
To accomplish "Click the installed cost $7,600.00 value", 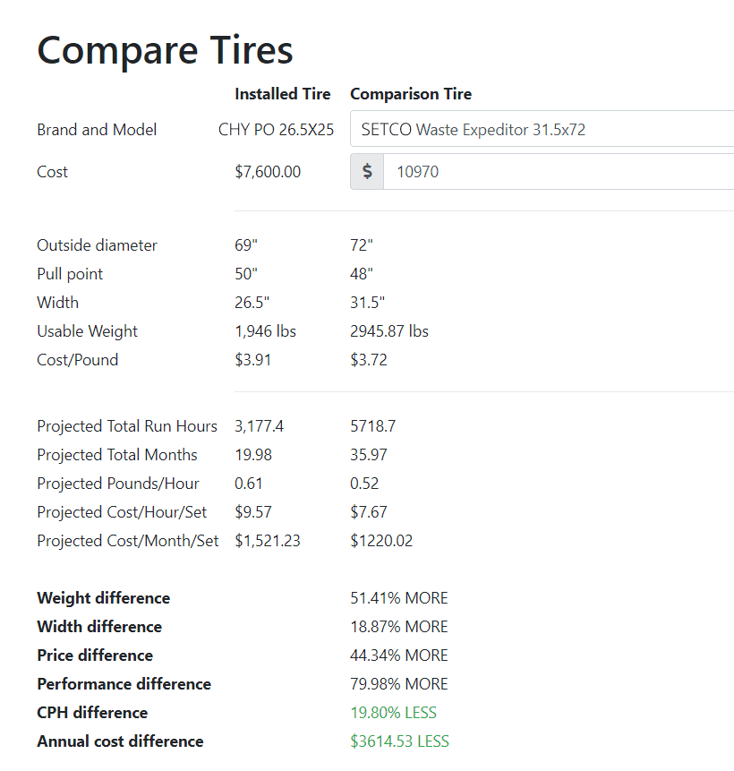I will click(268, 172).
